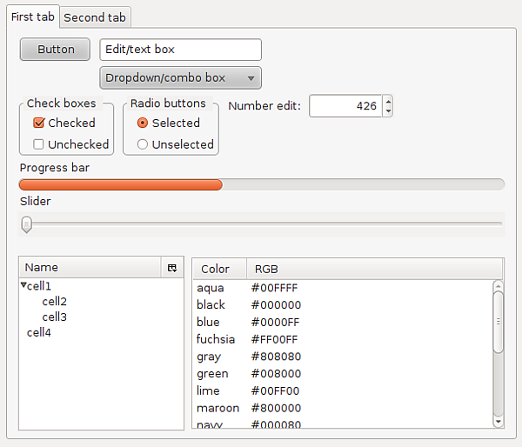Pick the Selected radio button
The image size is (522, 447).
pyautogui.click(x=143, y=123)
